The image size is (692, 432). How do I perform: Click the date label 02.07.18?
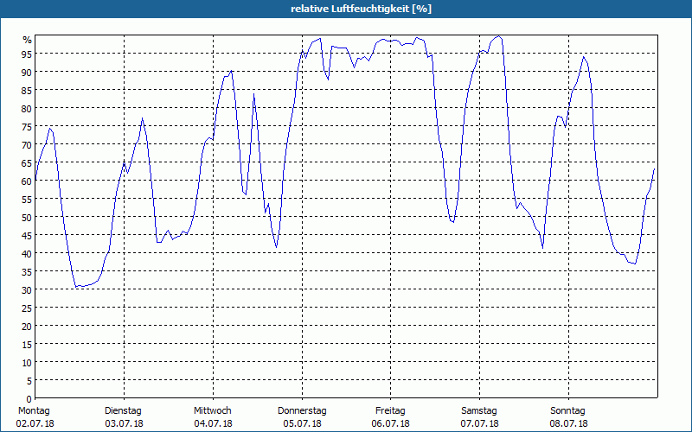click(35, 423)
